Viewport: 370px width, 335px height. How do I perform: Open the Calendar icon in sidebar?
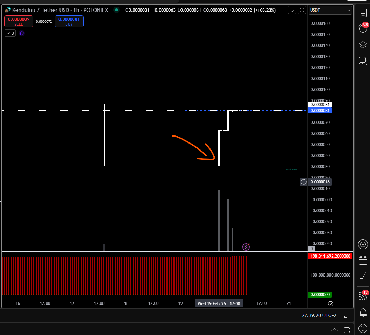pyautogui.click(x=363, y=260)
